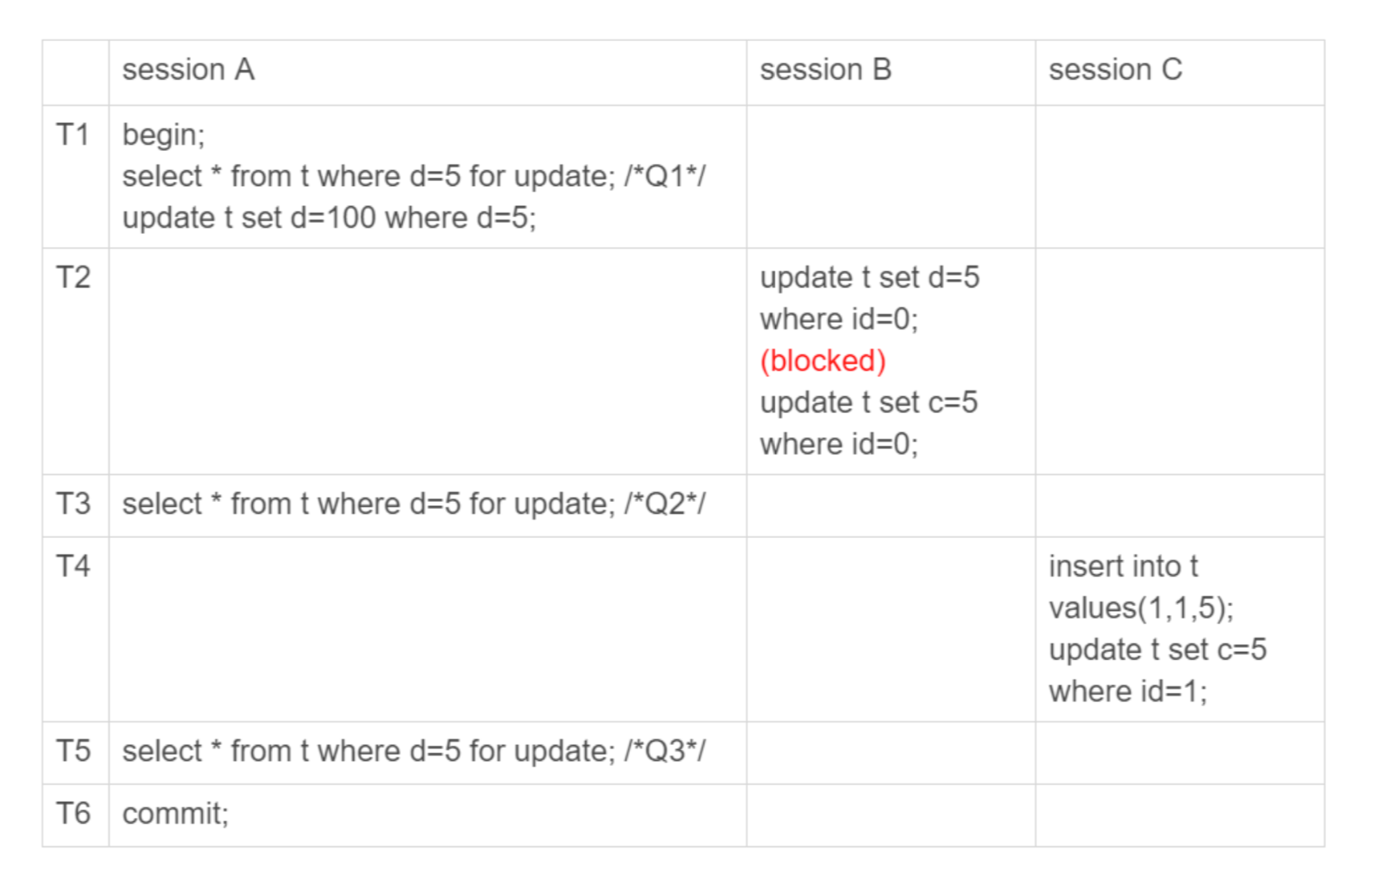Image resolution: width=1379 pixels, height=885 pixels.
Task: Click the session A column header
Action: pyautogui.click(x=189, y=70)
